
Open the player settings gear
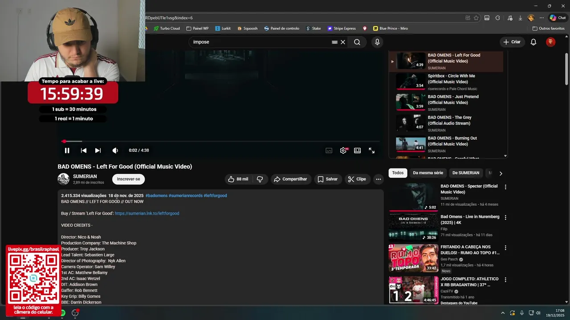click(343, 151)
